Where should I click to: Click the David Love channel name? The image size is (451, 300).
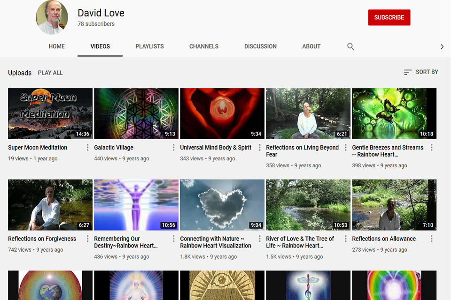point(101,13)
